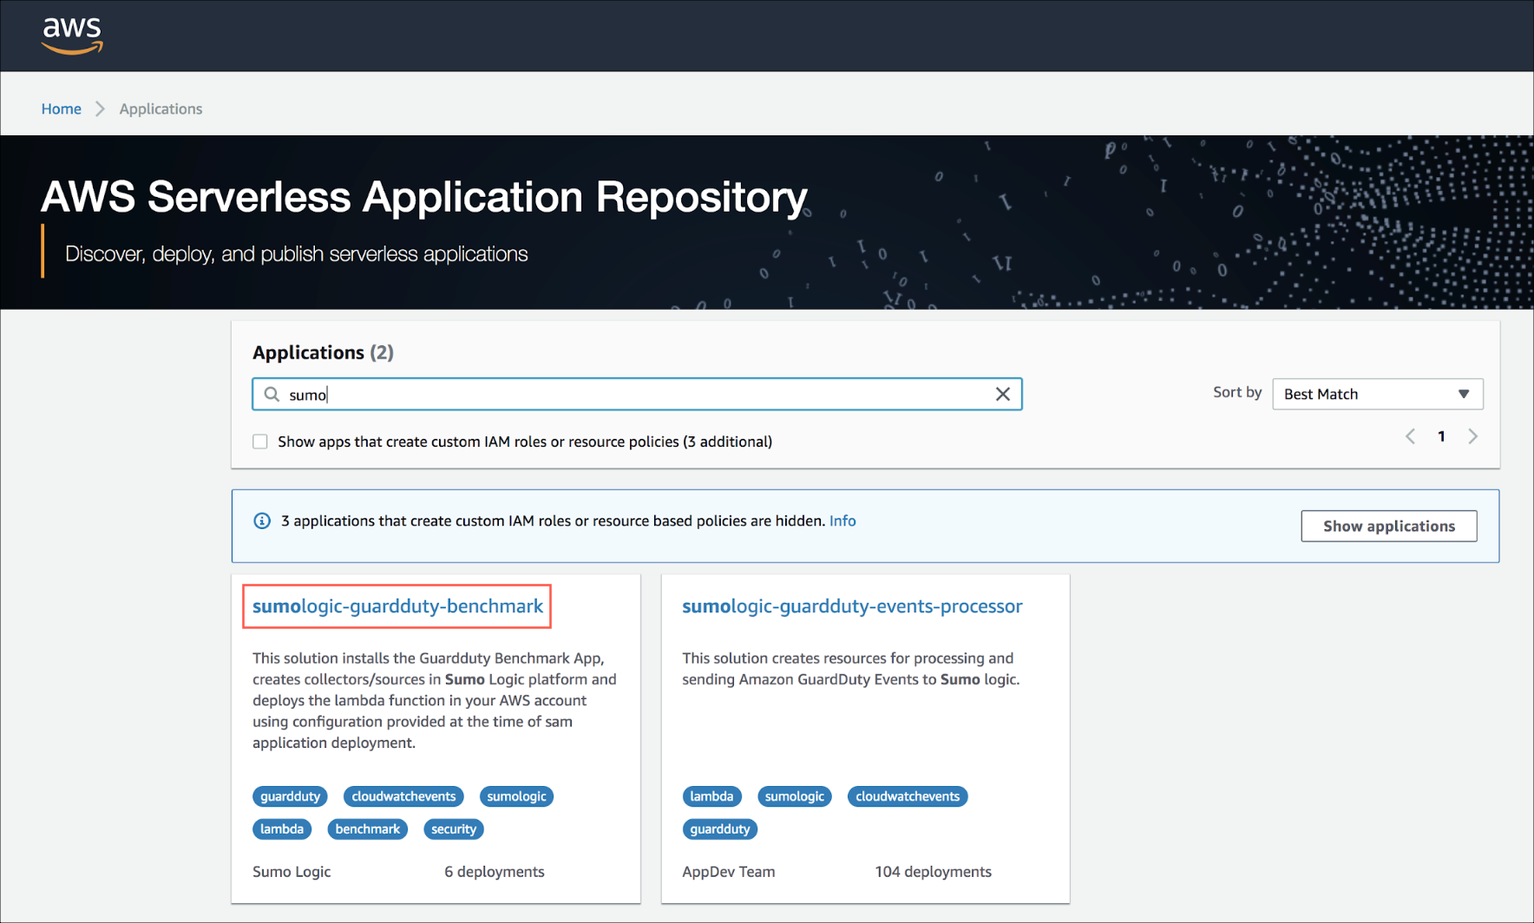Viewport: 1534px width, 923px height.
Task: Select the Applications breadcrumb item
Action: pyautogui.click(x=161, y=108)
